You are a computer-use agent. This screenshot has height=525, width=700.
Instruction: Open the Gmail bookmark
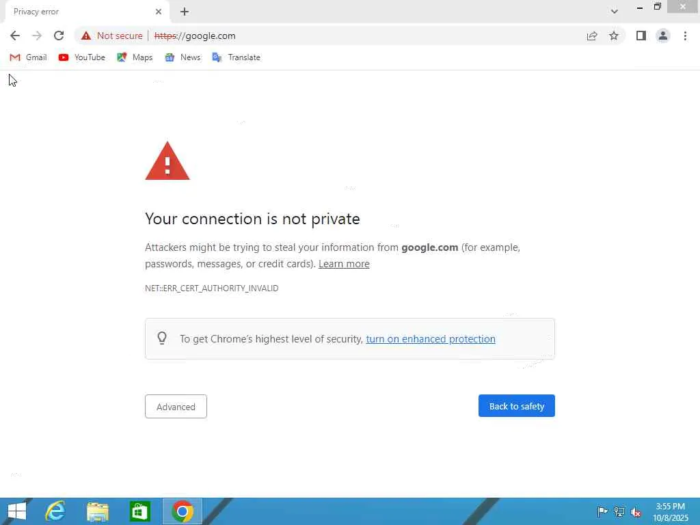coord(28,57)
